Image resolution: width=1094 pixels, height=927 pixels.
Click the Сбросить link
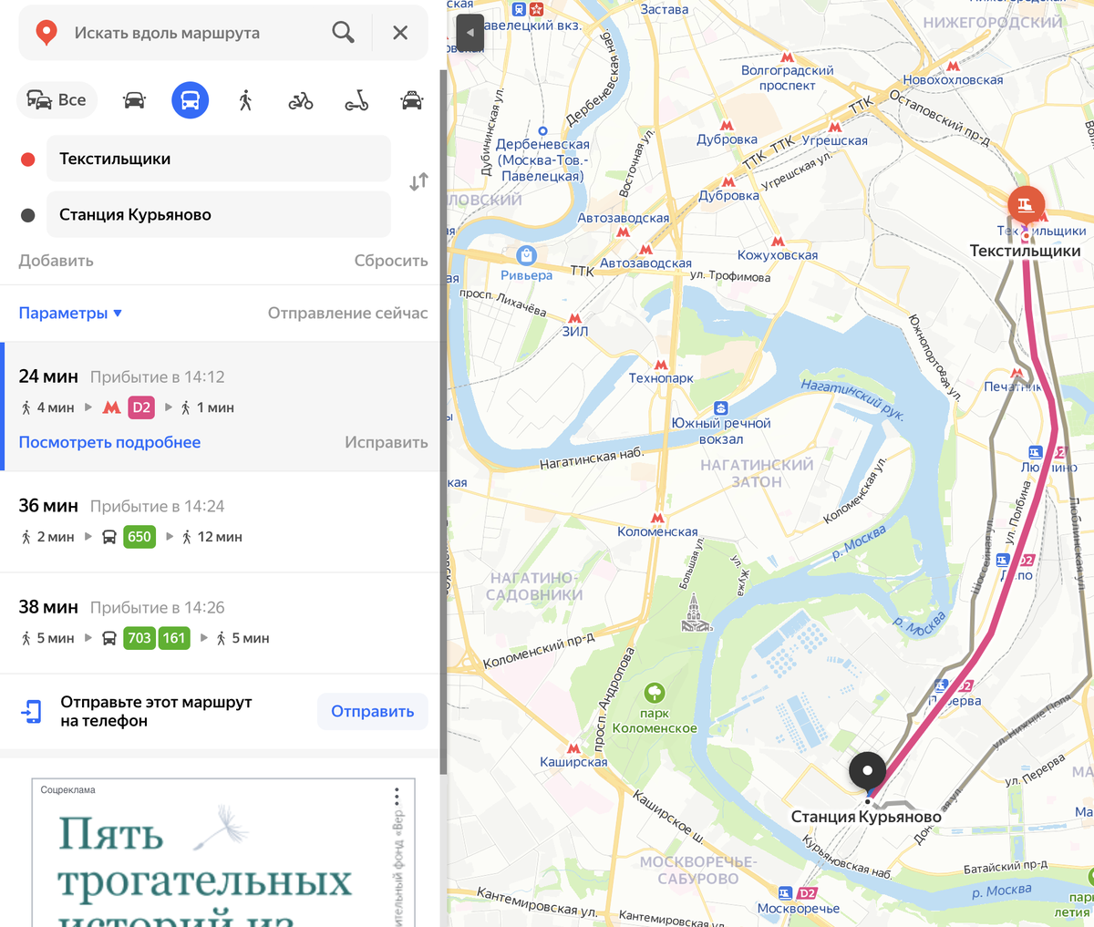[x=391, y=261]
